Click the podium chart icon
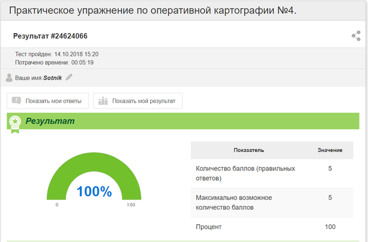This screenshot has width=368, height=242. pyautogui.click(x=103, y=100)
